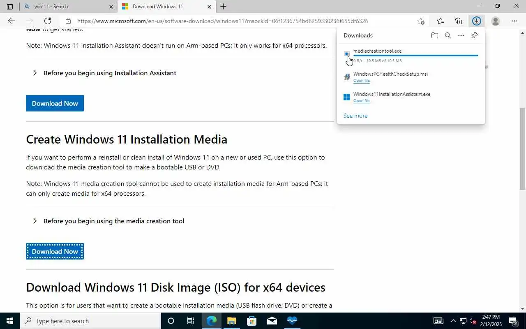
Task: Open File Explorer from the taskbar
Action: point(231,321)
